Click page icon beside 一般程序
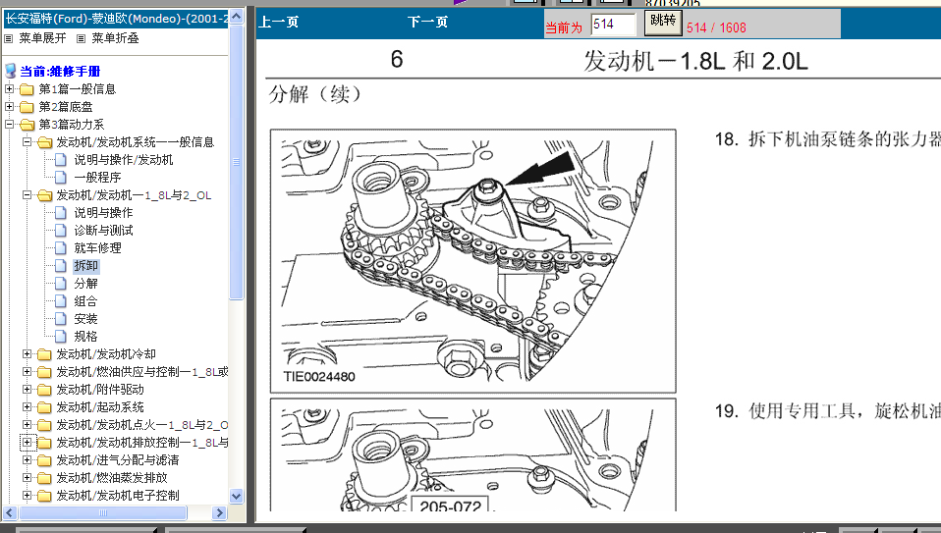The width and height of the screenshot is (941, 533). (x=61, y=178)
